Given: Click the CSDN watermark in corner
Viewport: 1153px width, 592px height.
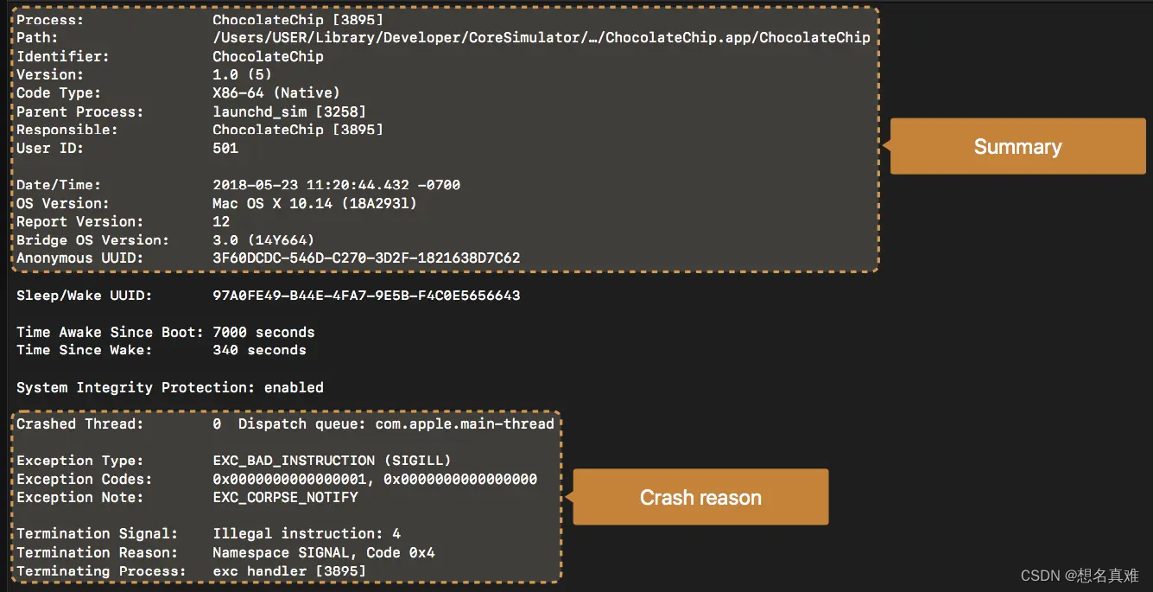Looking at the screenshot, I should [x=1080, y=576].
